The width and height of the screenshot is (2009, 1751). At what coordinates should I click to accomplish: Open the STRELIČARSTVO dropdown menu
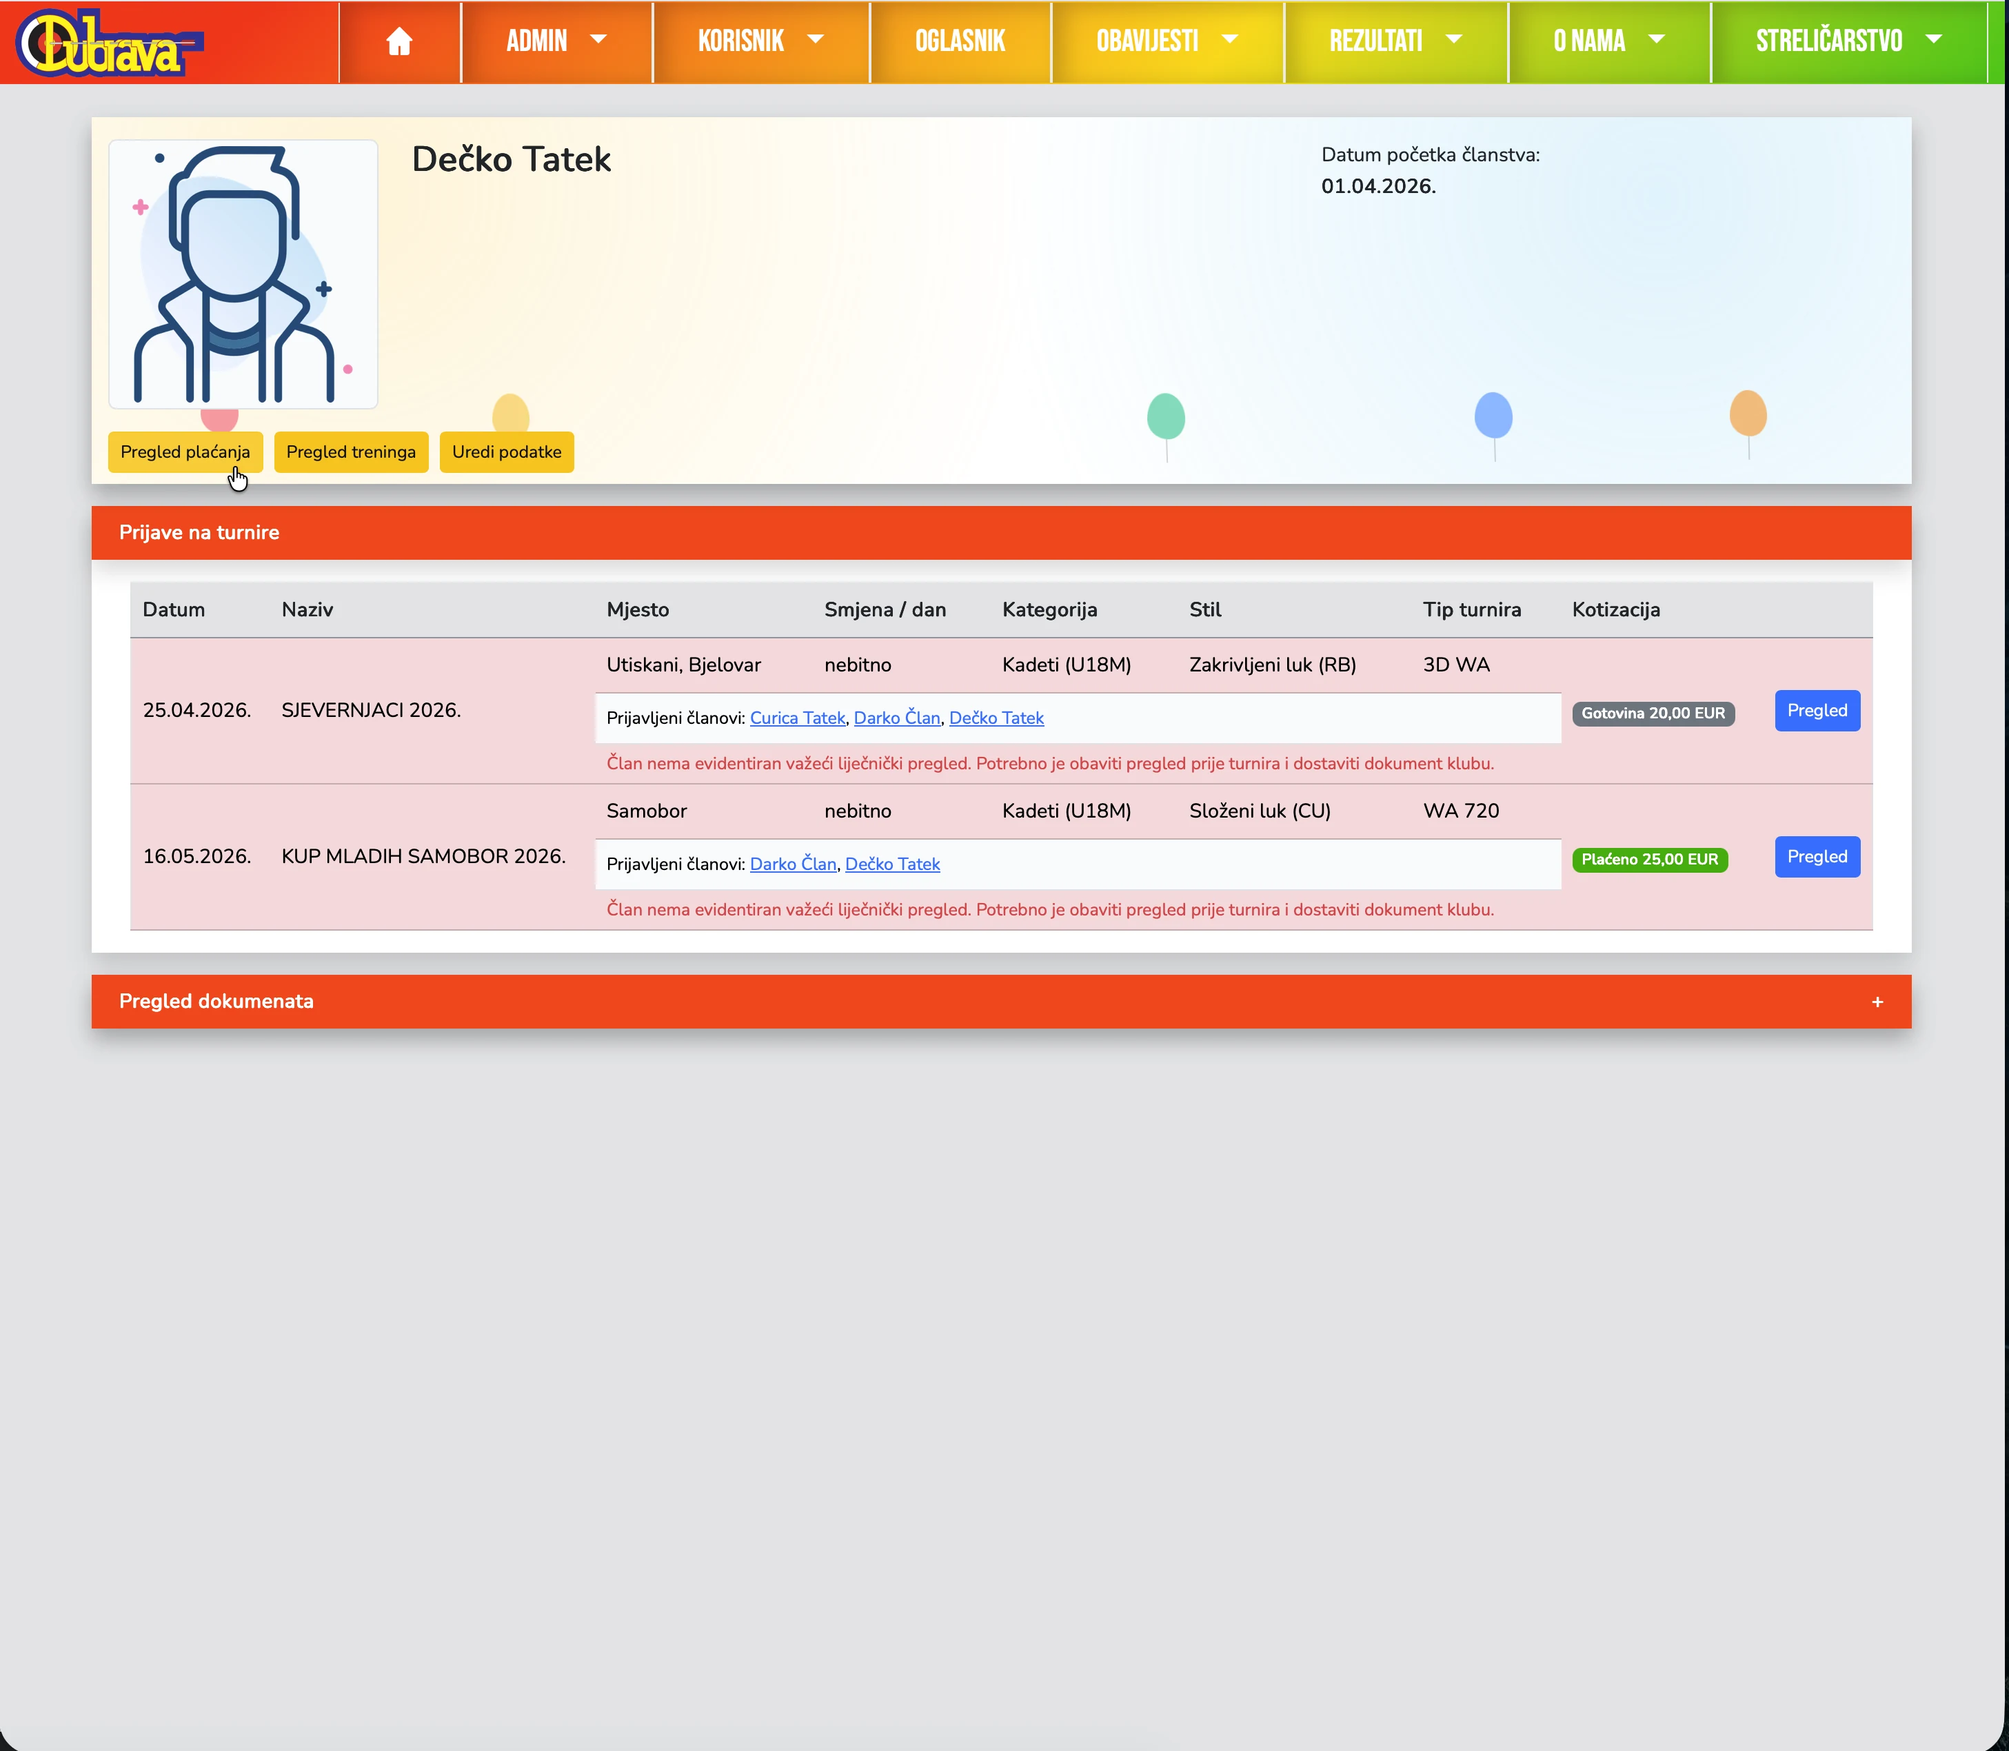pyautogui.click(x=1847, y=41)
